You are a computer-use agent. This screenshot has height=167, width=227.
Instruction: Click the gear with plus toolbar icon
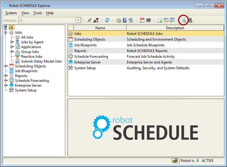[x=118, y=20]
